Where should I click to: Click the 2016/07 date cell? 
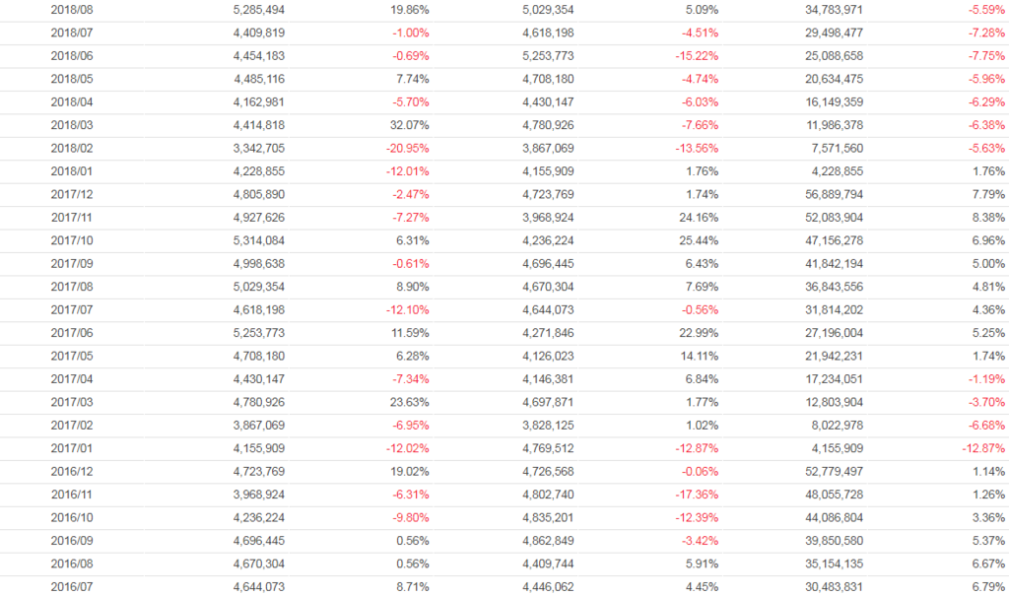(70, 588)
